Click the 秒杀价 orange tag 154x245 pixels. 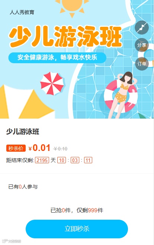coord(16,148)
